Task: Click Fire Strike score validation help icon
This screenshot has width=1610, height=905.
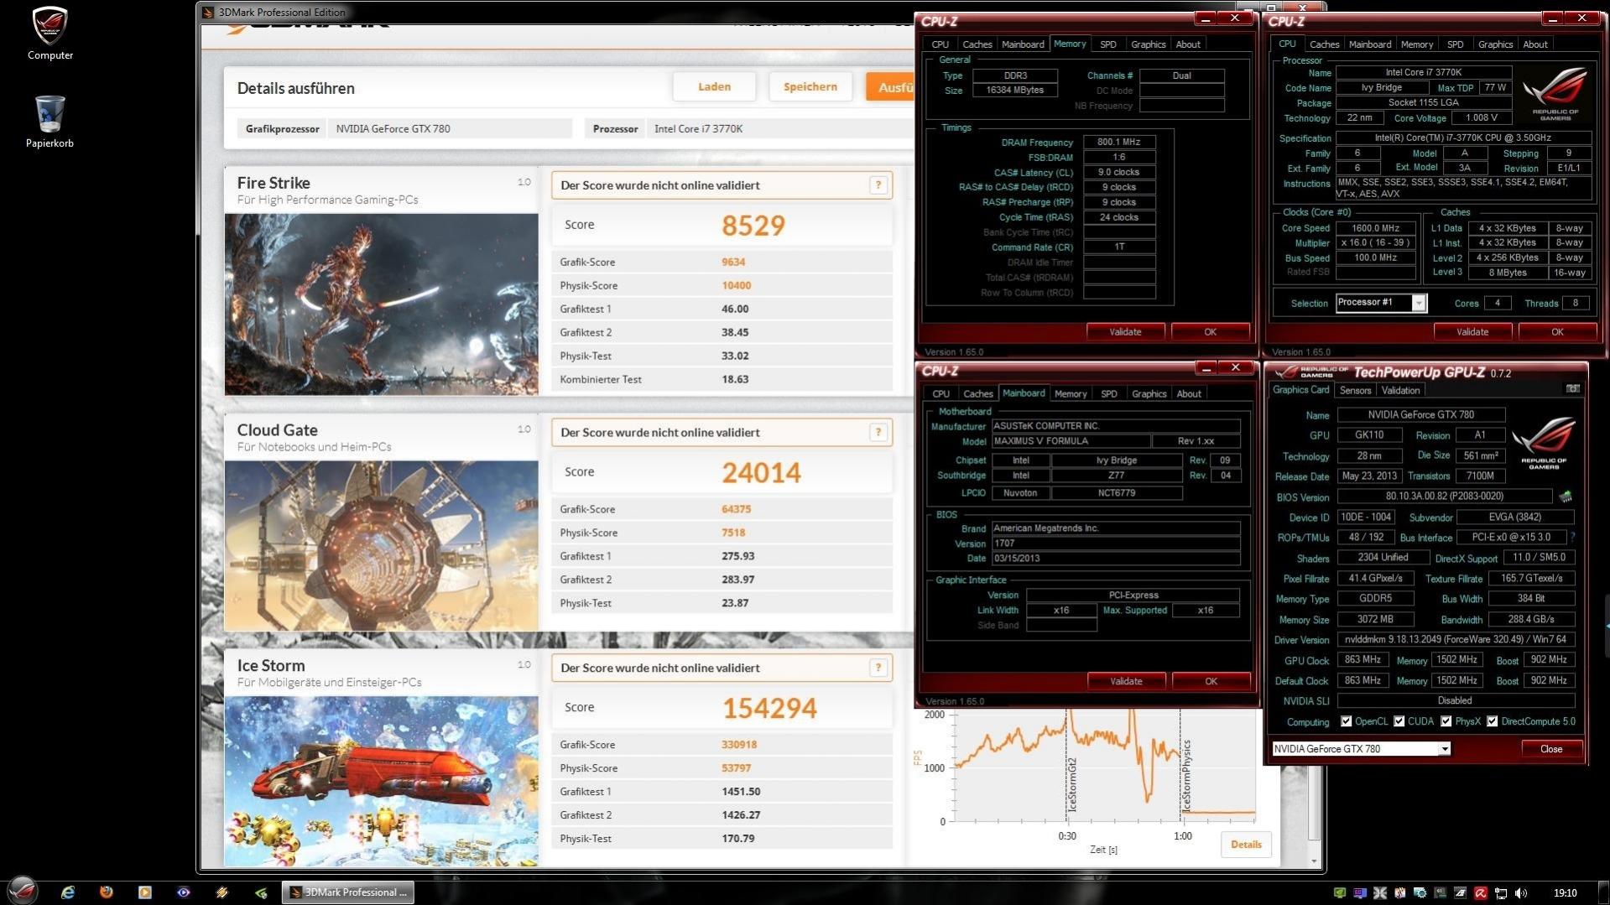Action: click(878, 185)
